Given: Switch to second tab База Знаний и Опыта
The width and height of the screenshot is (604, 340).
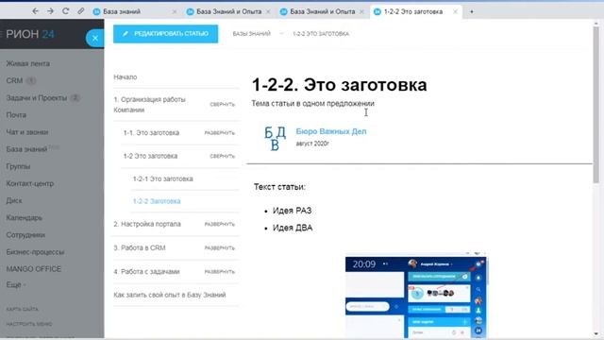Looking at the screenshot, I should 228,11.
